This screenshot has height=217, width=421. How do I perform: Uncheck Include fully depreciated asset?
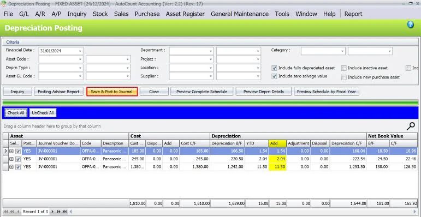(274, 68)
